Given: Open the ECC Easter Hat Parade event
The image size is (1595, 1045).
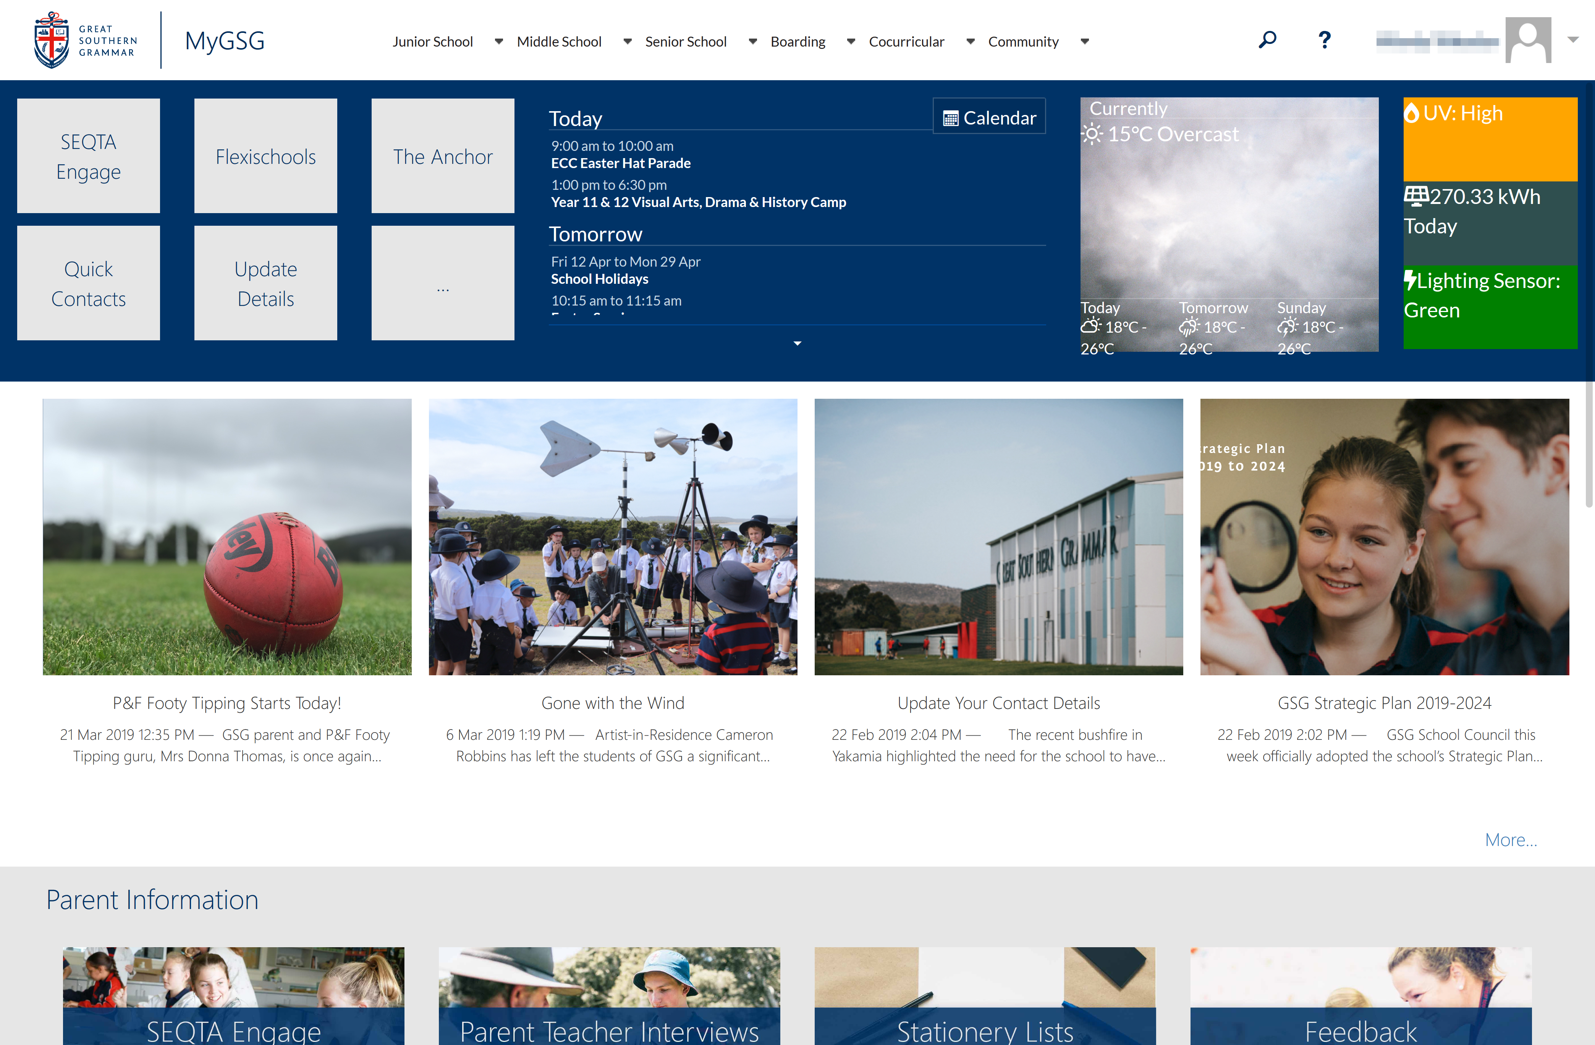Looking at the screenshot, I should tap(621, 163).
